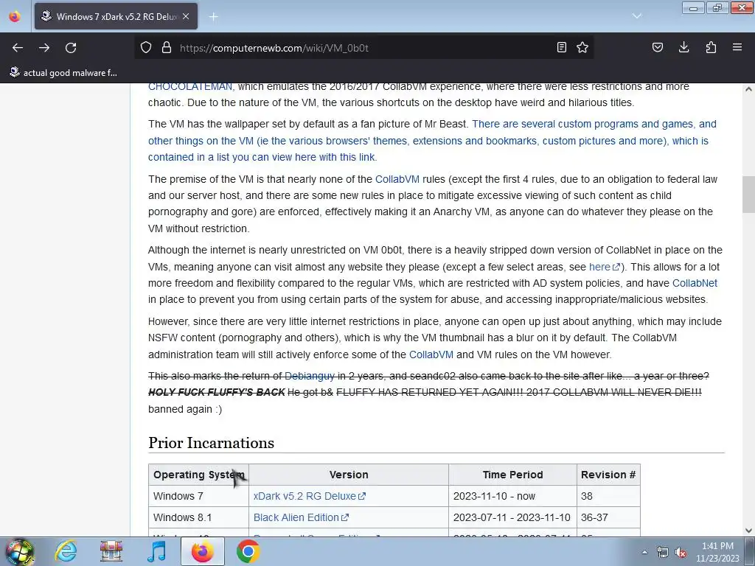Select revision '38' cell
755x566 pixels.
point(608,496)
